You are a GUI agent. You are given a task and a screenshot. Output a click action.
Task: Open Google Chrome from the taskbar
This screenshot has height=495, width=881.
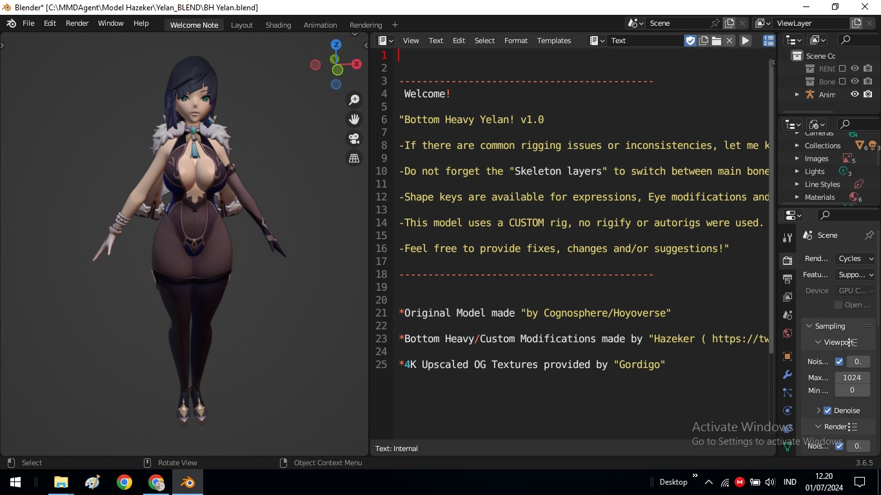click(x=124, y=482)
